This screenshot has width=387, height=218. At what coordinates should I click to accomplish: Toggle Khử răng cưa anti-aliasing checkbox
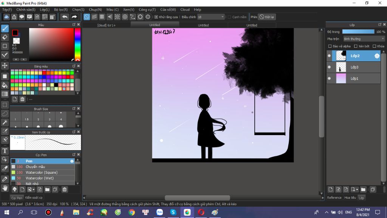[x=156, y=17]
